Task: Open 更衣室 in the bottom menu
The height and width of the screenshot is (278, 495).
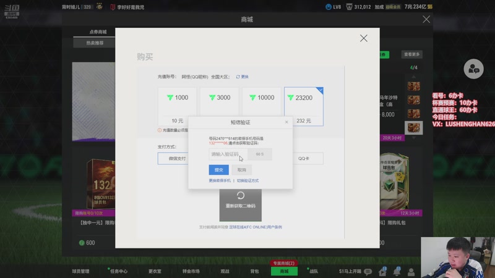Action: pyautogui.click(x=155, y=271)
